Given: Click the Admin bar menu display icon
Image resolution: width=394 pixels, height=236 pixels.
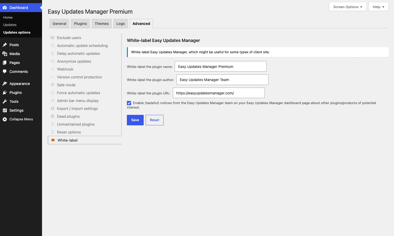Looking at the screenshot, I should pyautogui.click(x=53, y=100).
